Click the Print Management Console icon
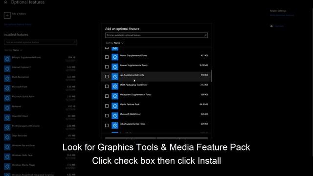Image resolution: width=313 pixels, height=176 pixels. point(7,127)
